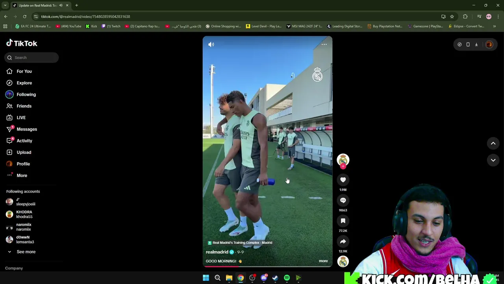Open OBS Studio from the taskbar
Viewport: 504px width, 284px height.
[x=252, y=278]
